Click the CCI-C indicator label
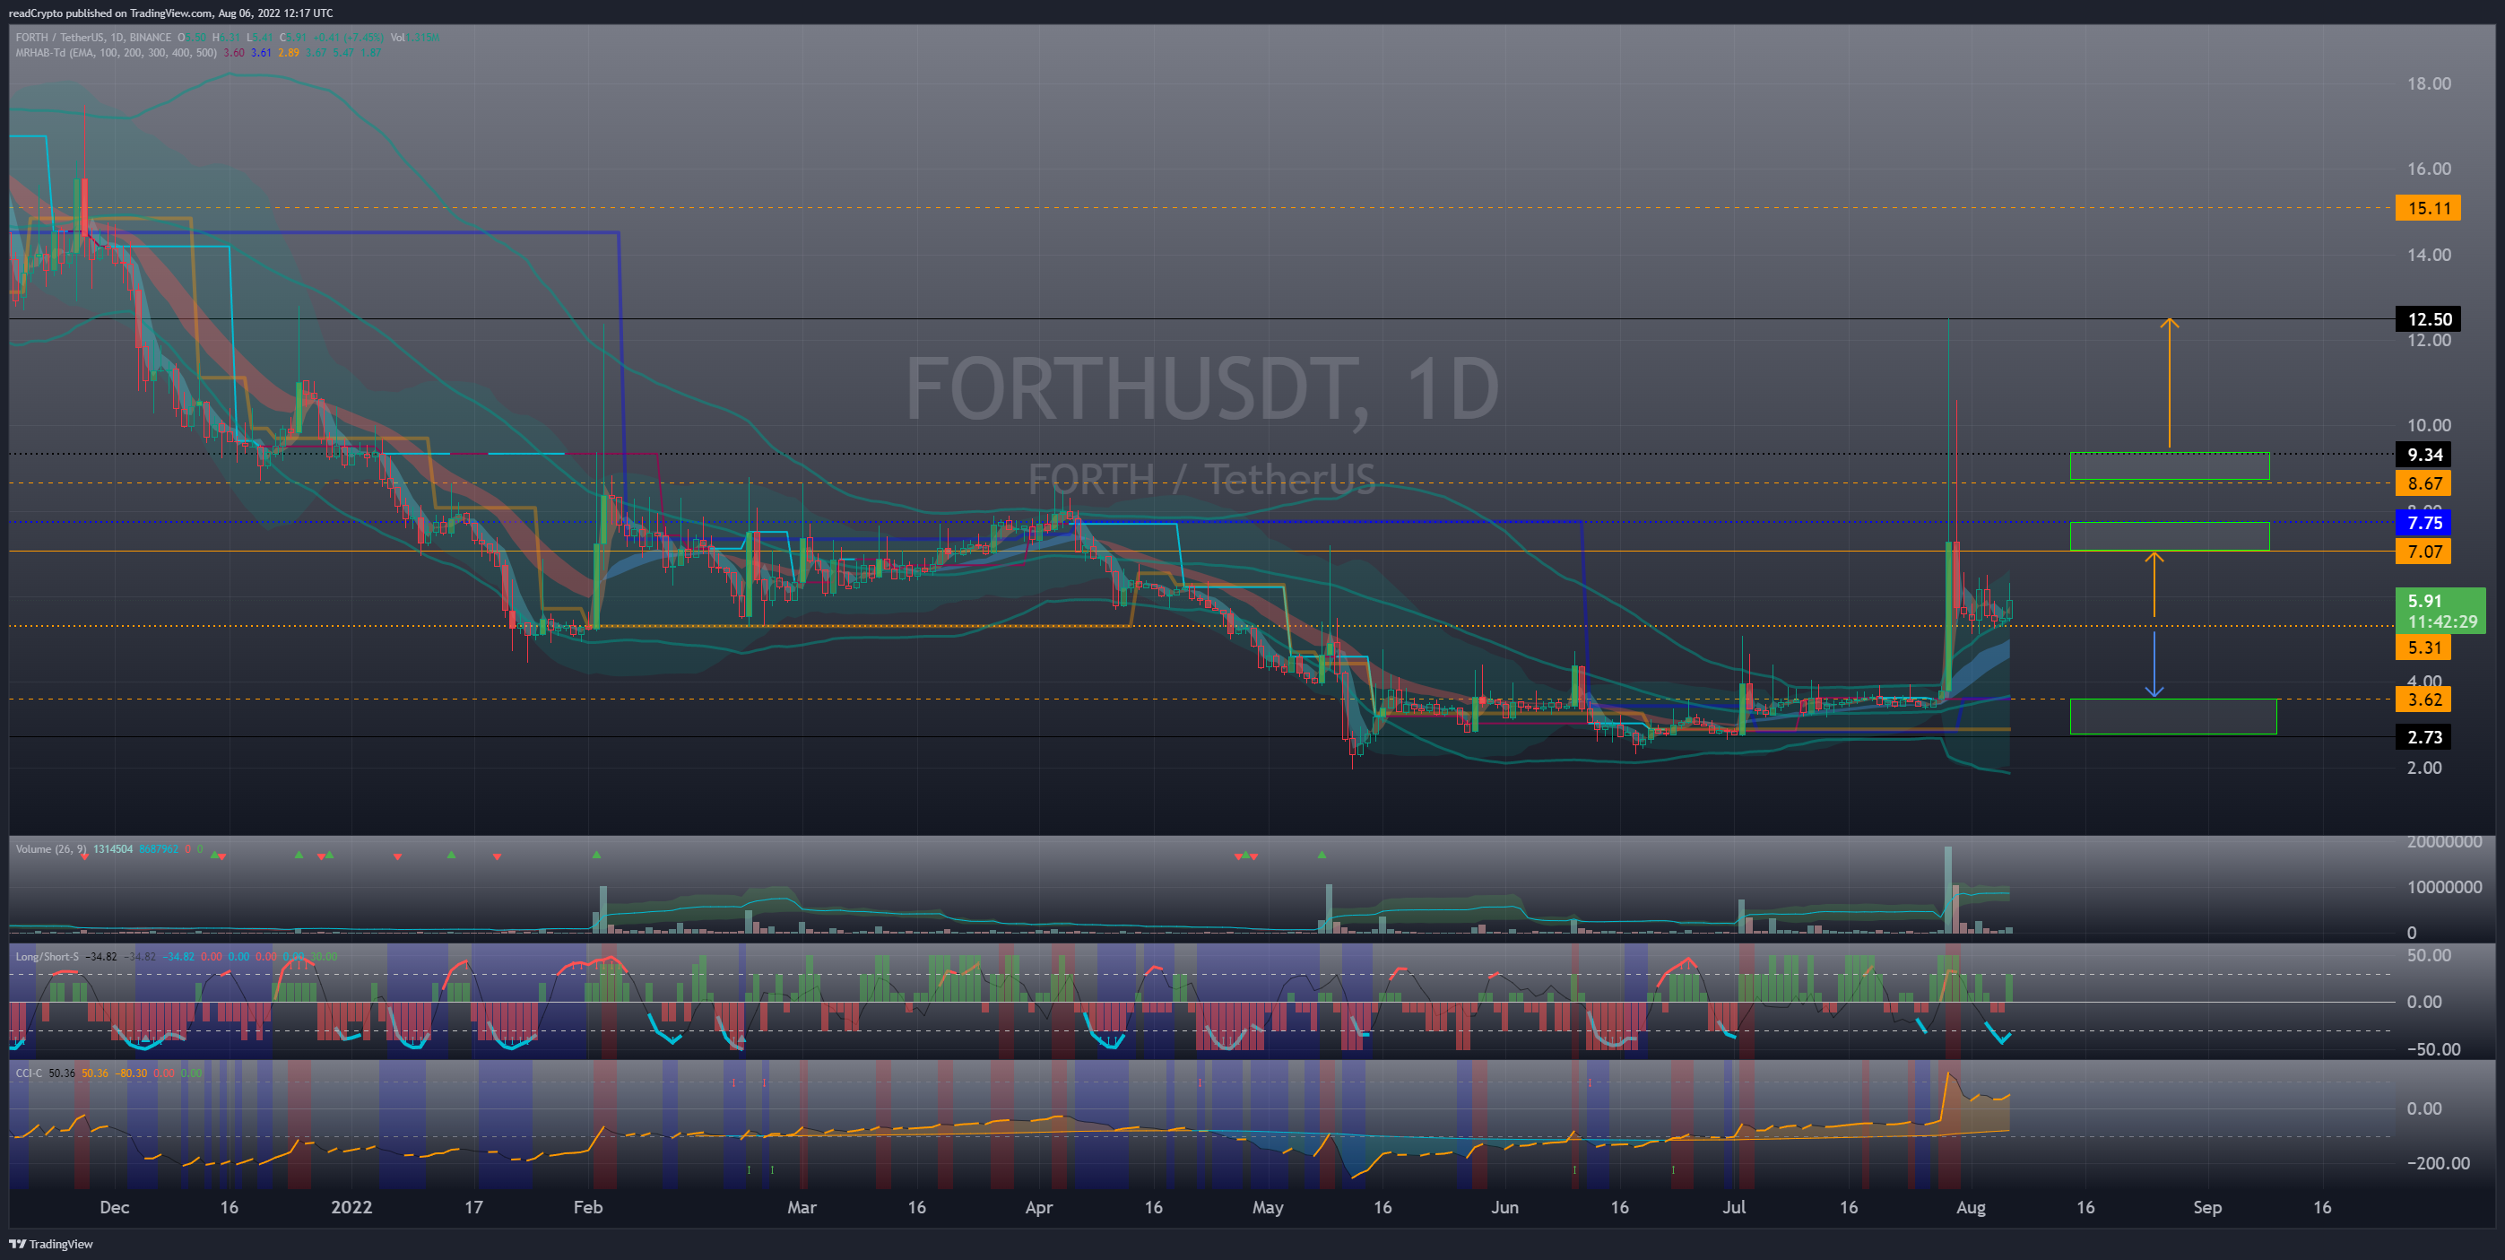Screen dimensions: 2505x1260 [x=30, y=1073]
